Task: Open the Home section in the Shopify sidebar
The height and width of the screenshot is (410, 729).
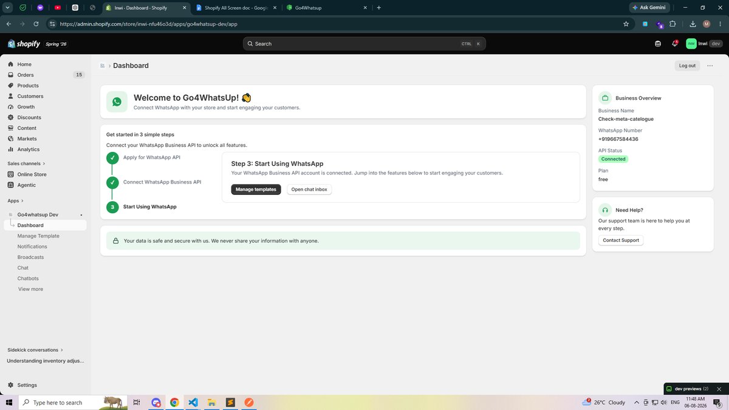Action: point(24,64)
